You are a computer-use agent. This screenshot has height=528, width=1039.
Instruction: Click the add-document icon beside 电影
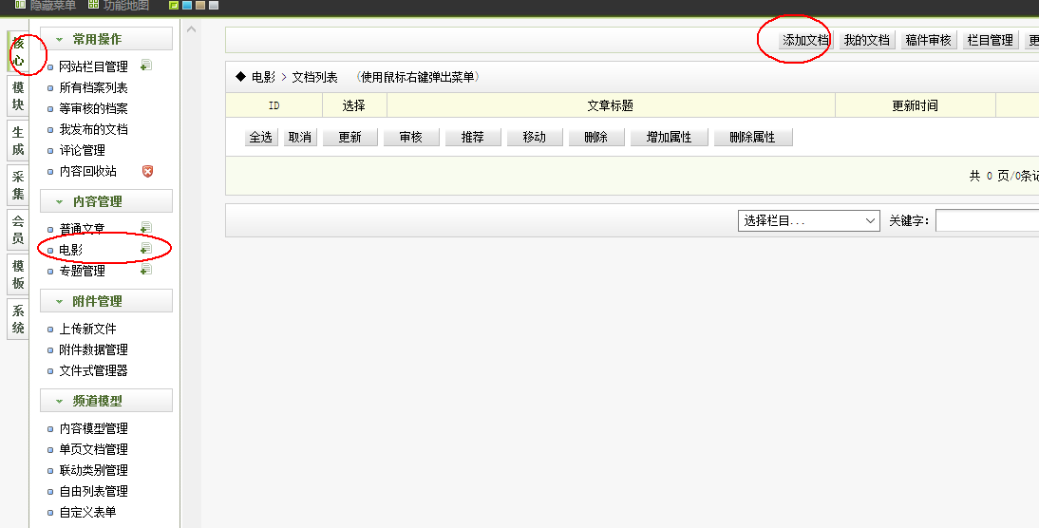[x=146, y=249]
